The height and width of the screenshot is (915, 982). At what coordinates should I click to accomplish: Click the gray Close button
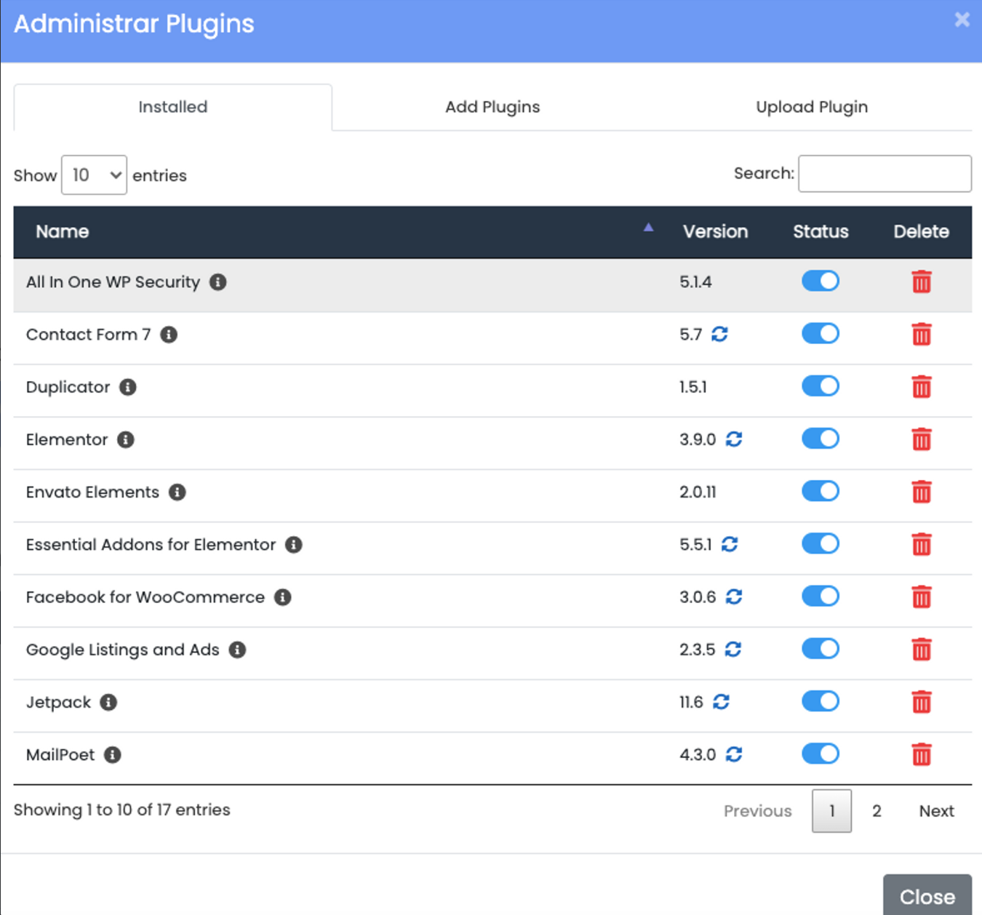(x=927, y=896)
